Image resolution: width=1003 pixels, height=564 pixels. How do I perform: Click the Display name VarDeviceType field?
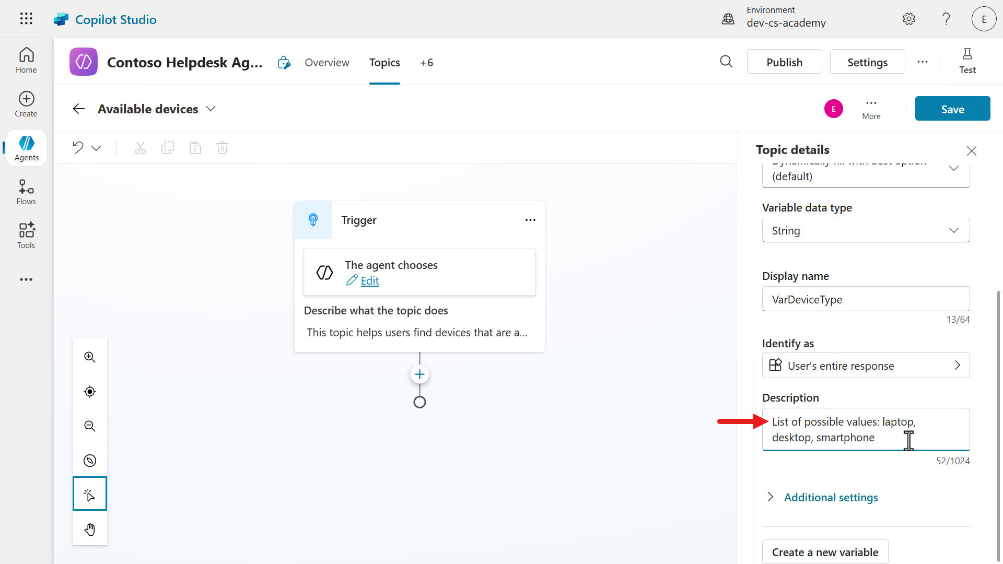pyautogui.click(x=866, y=299)
